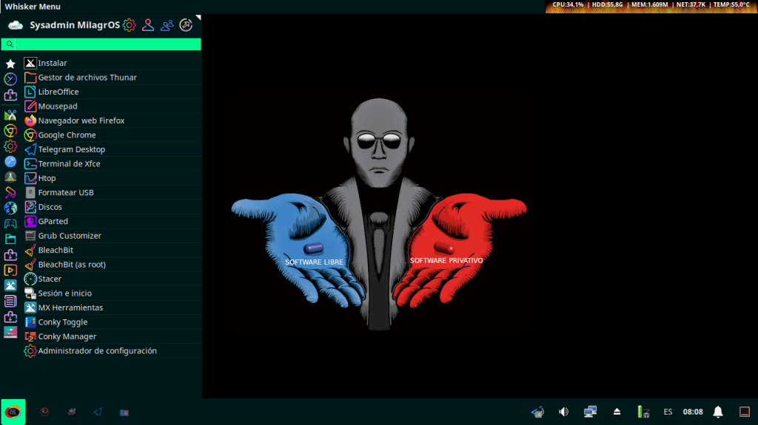Focus the green menu search field
Screen dimensions: 758x425
click(x=107, y=44)
